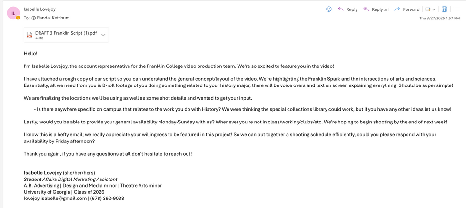Click recipient name Randal Ketchum

pyautogui.click(x=53, y=18)
